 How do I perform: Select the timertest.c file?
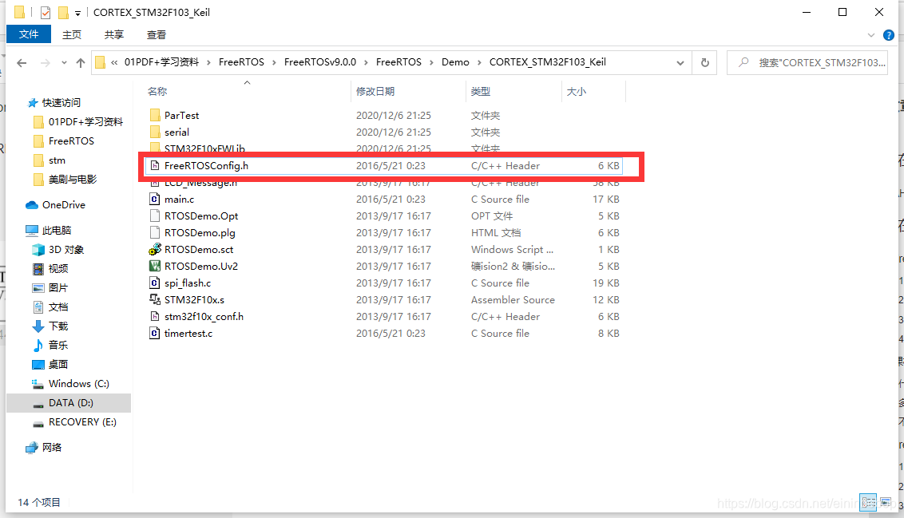[x=188, y=333]
